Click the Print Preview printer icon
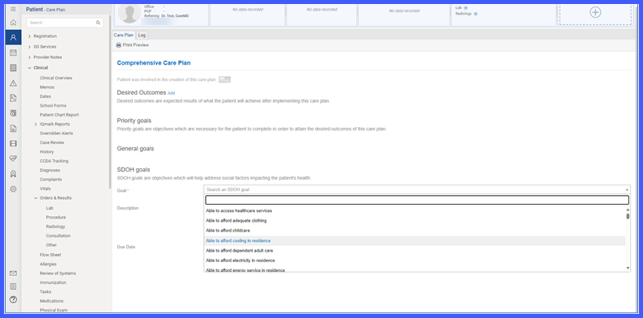The height and width of the screenshot is (318, 643). [x=118, y=45]
